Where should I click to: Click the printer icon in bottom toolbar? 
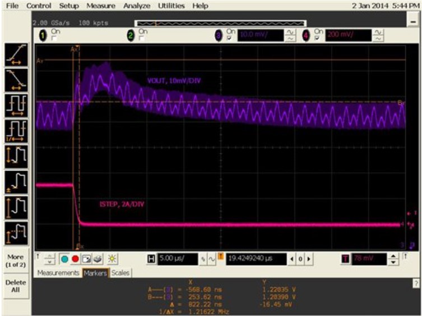98,258
